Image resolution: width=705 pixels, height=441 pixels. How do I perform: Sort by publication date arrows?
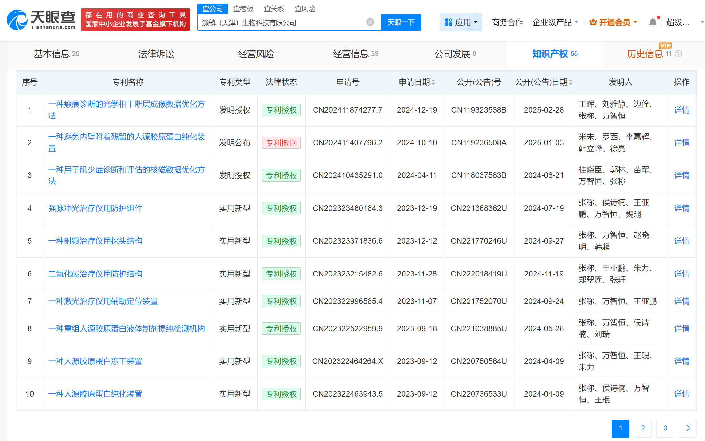[x=570, y=82]
